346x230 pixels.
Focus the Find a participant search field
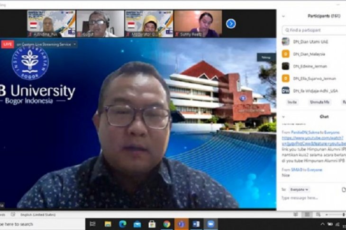[314, 30]
